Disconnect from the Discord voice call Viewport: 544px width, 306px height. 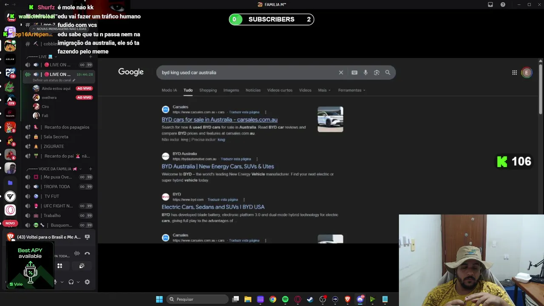87,253
